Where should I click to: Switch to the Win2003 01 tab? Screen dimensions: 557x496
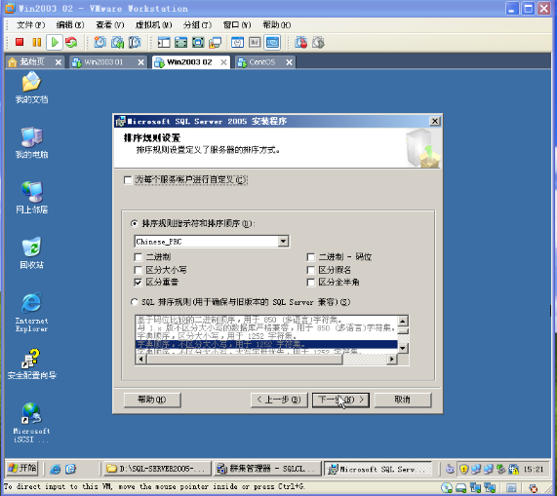[x=103, y=62]
